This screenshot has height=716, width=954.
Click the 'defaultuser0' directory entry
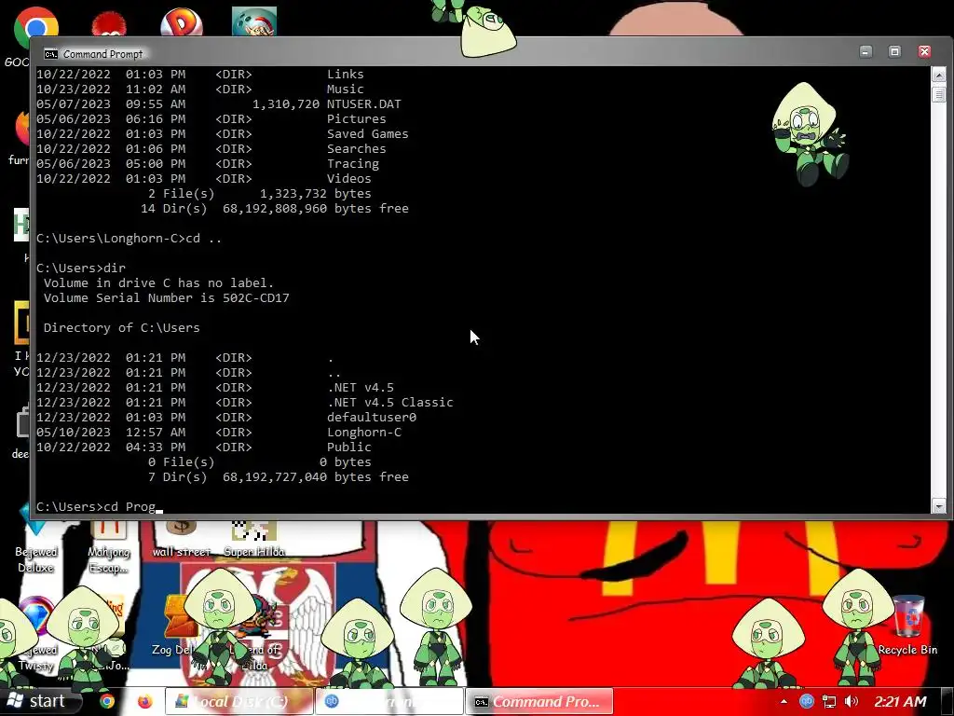[x=371, y=417]
